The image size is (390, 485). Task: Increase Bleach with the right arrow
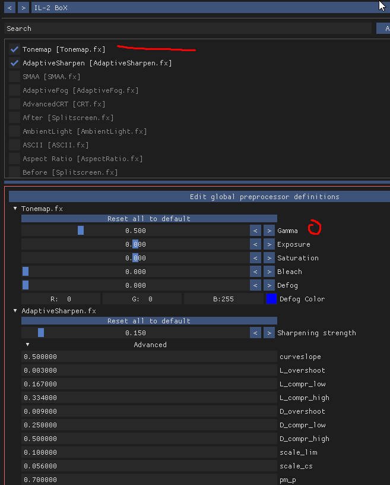(269, 272)
